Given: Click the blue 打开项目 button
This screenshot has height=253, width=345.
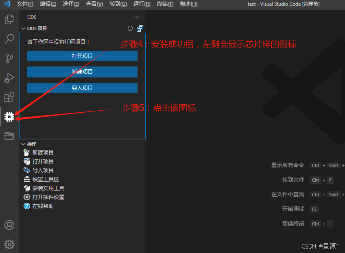Looking at the screenshot, I should [x=82, y=56].
